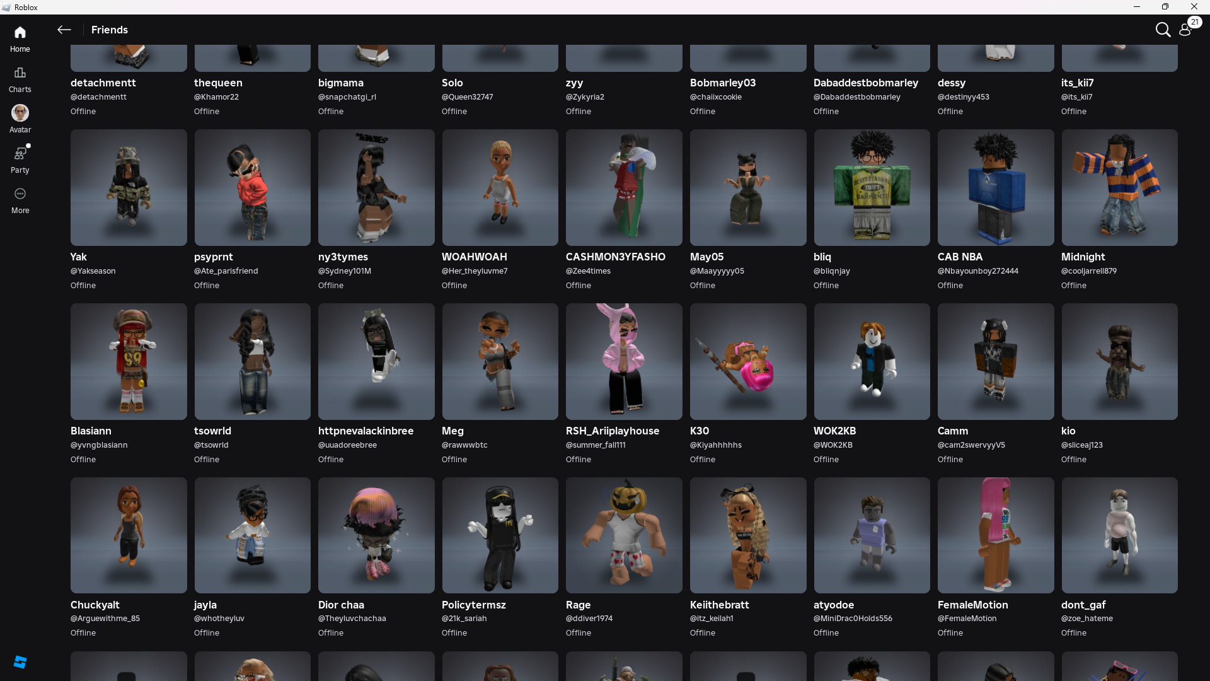Click the Midnight display name
Viewport: 1210px width, 681px height.
coord(1083,257)
